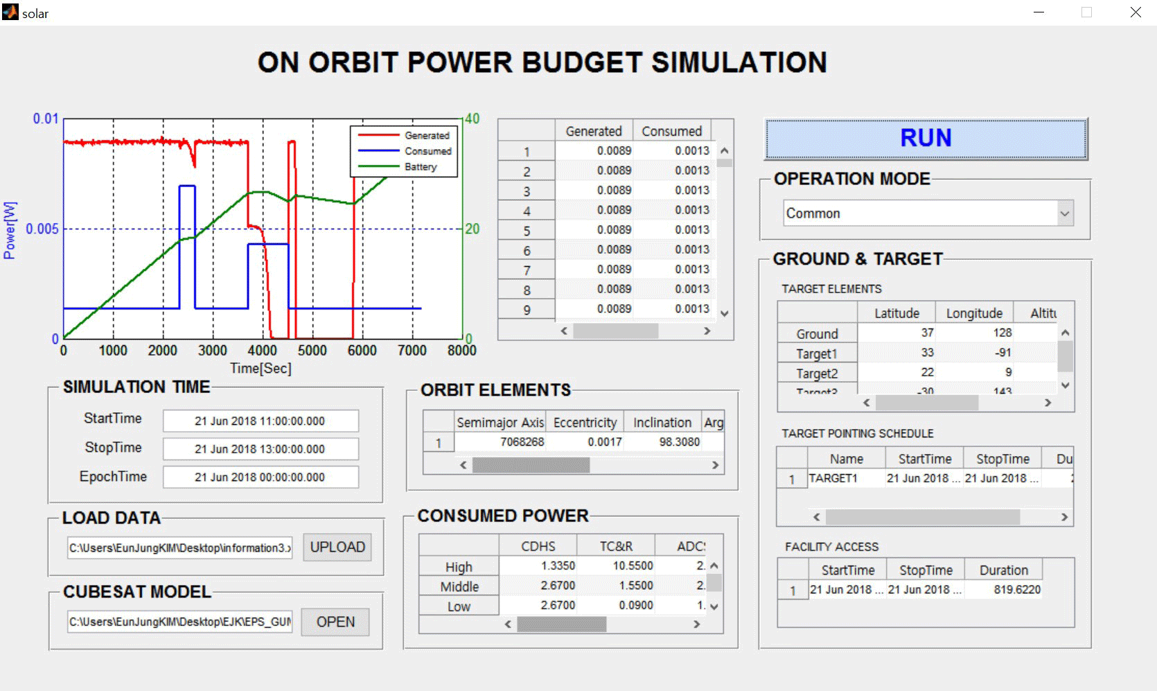Screen dimensions: 1157x691
Task: Select the Generated column header
Action: pyautogui.click(x=594, y=131)
